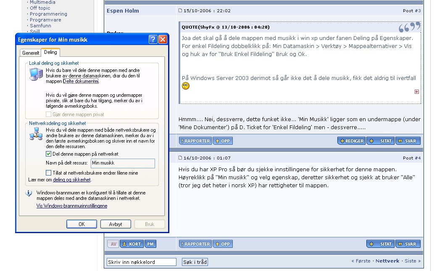The image size is (442, 271).
Task: Click the SITAT button on post #4
Action: (381, 244)
